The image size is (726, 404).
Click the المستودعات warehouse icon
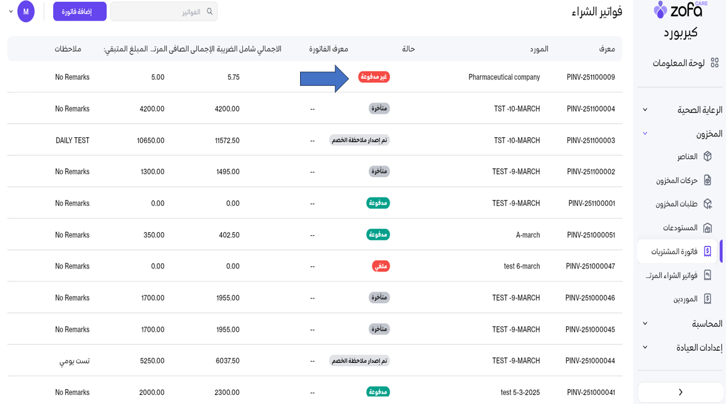point(708,228)
